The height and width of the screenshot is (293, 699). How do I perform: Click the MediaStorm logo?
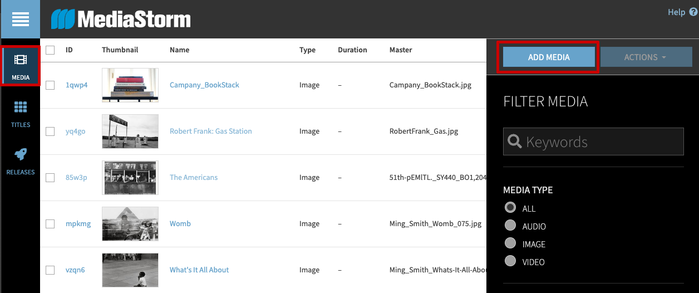coord(121,19)
